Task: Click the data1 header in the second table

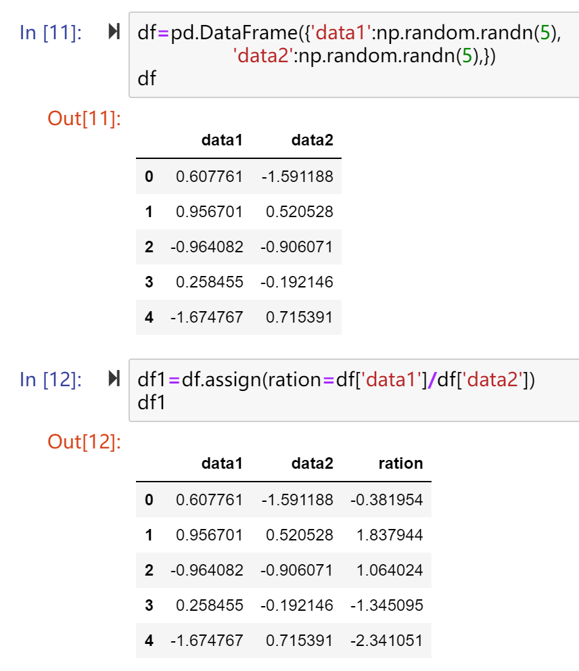Action: point(222,463)
